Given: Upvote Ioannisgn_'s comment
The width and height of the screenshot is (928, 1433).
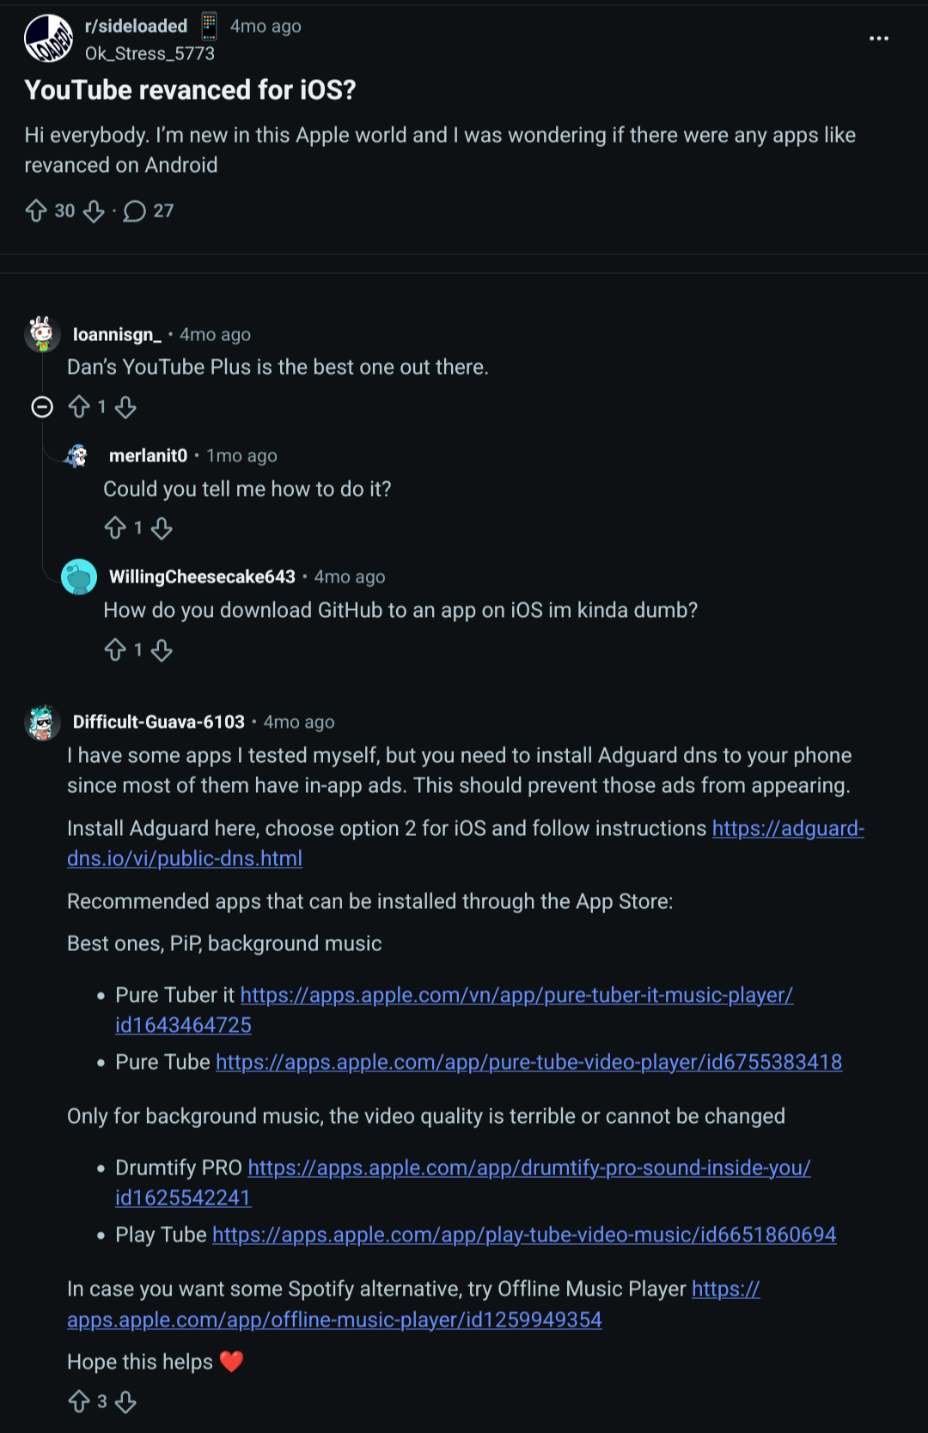Looking at the screenshot, I should (79, 406).
